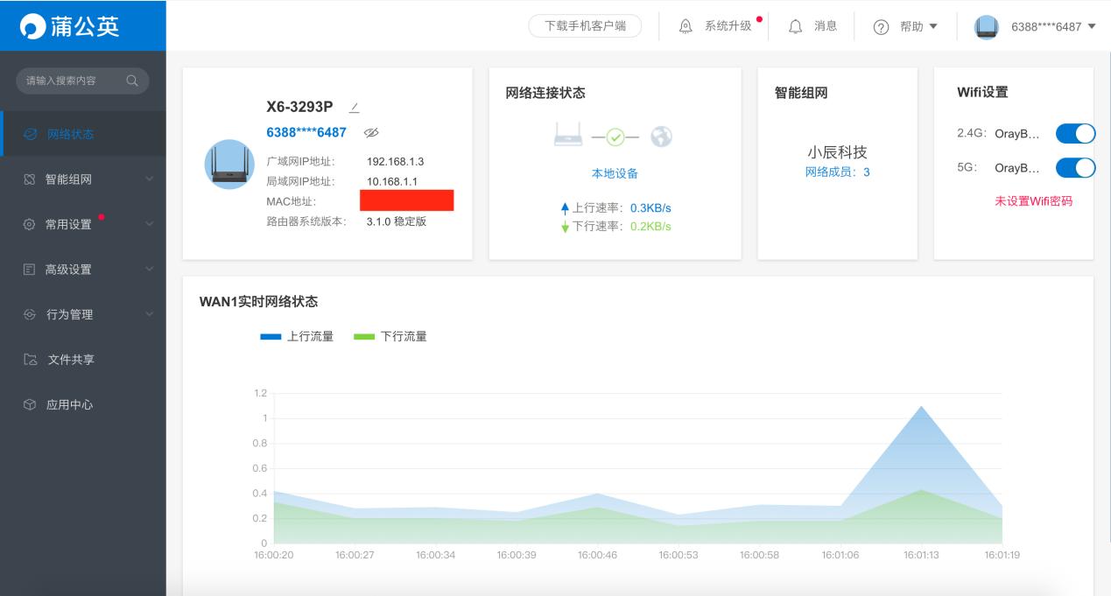Click the sidebar search input field
Screen dimensions: 1111x596
click(x=74, y=79)
